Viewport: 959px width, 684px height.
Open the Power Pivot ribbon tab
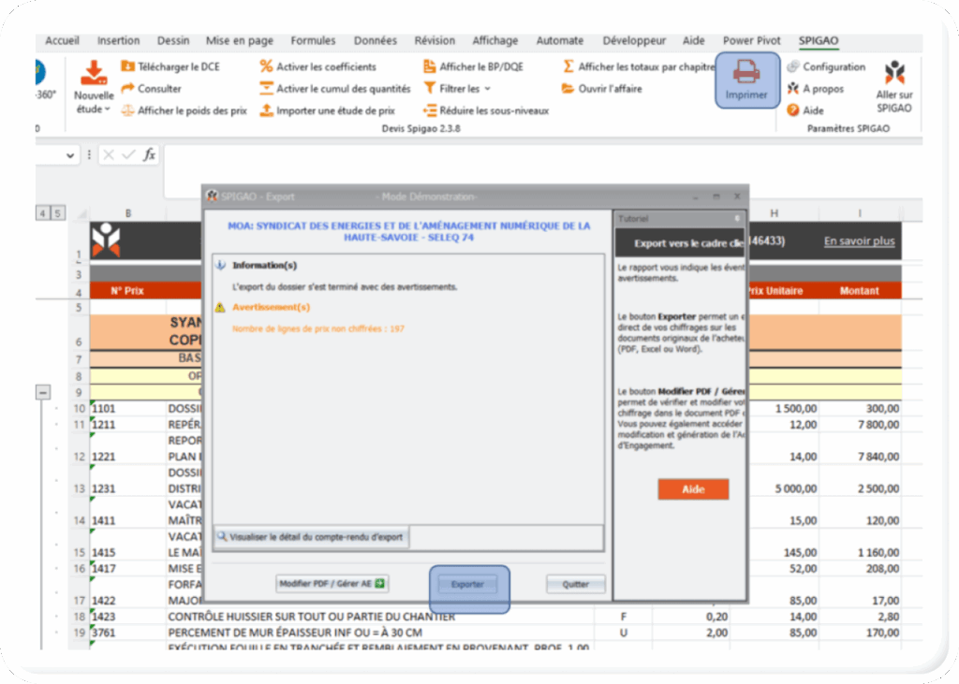click(751, 41)
